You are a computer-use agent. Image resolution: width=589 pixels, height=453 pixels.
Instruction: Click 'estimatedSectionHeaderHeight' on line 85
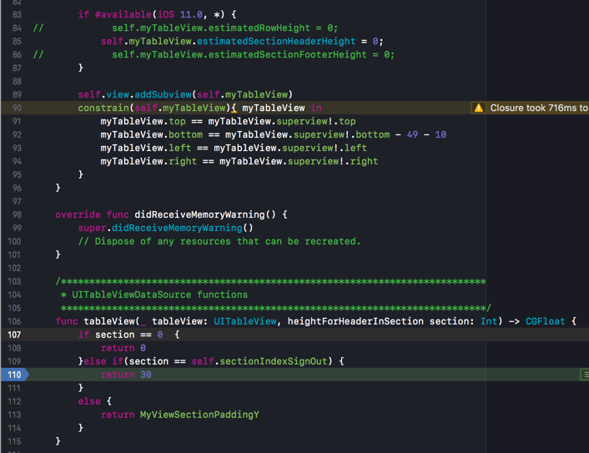coord(276,42)
